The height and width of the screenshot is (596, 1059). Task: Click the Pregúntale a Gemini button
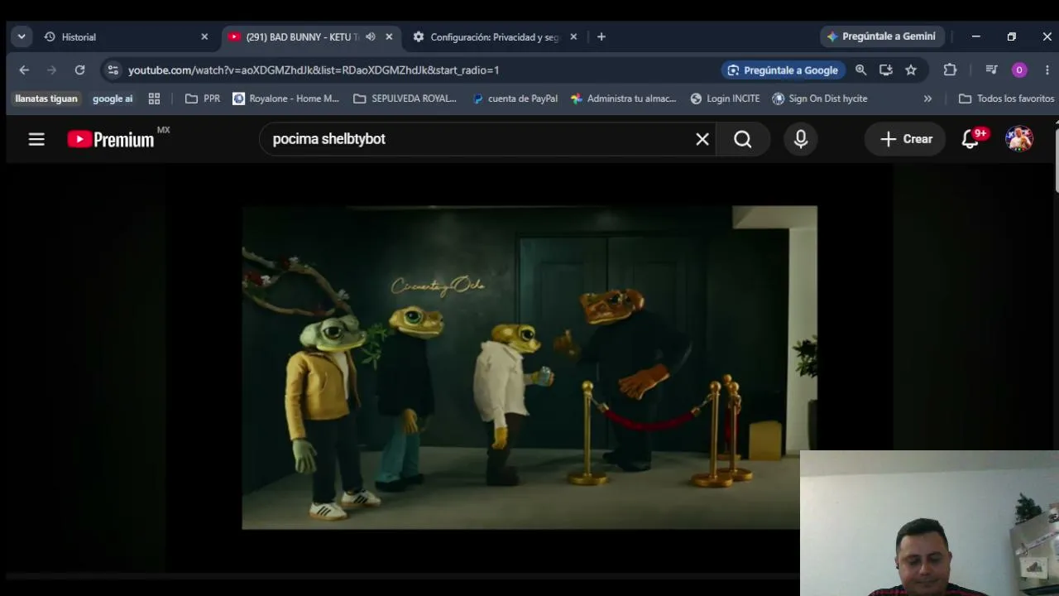(x=881, y=36)
